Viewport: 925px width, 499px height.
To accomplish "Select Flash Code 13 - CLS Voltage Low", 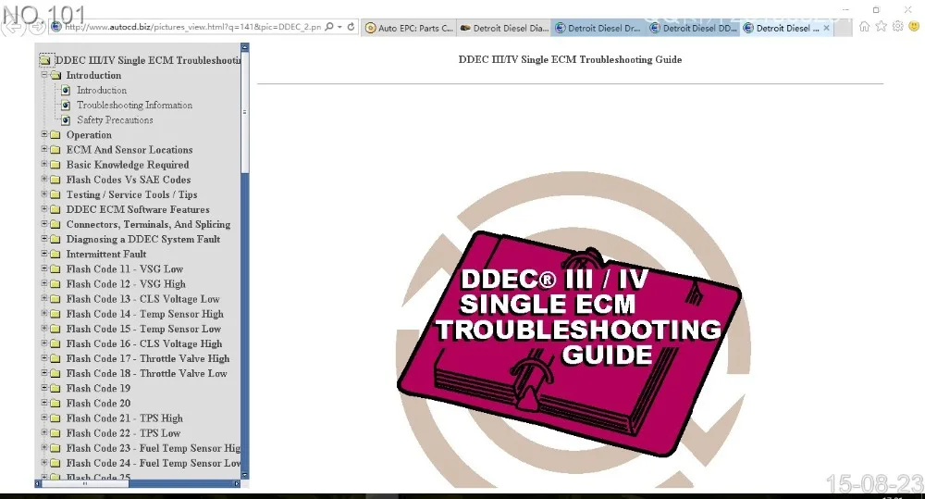I will coord(142,299).
